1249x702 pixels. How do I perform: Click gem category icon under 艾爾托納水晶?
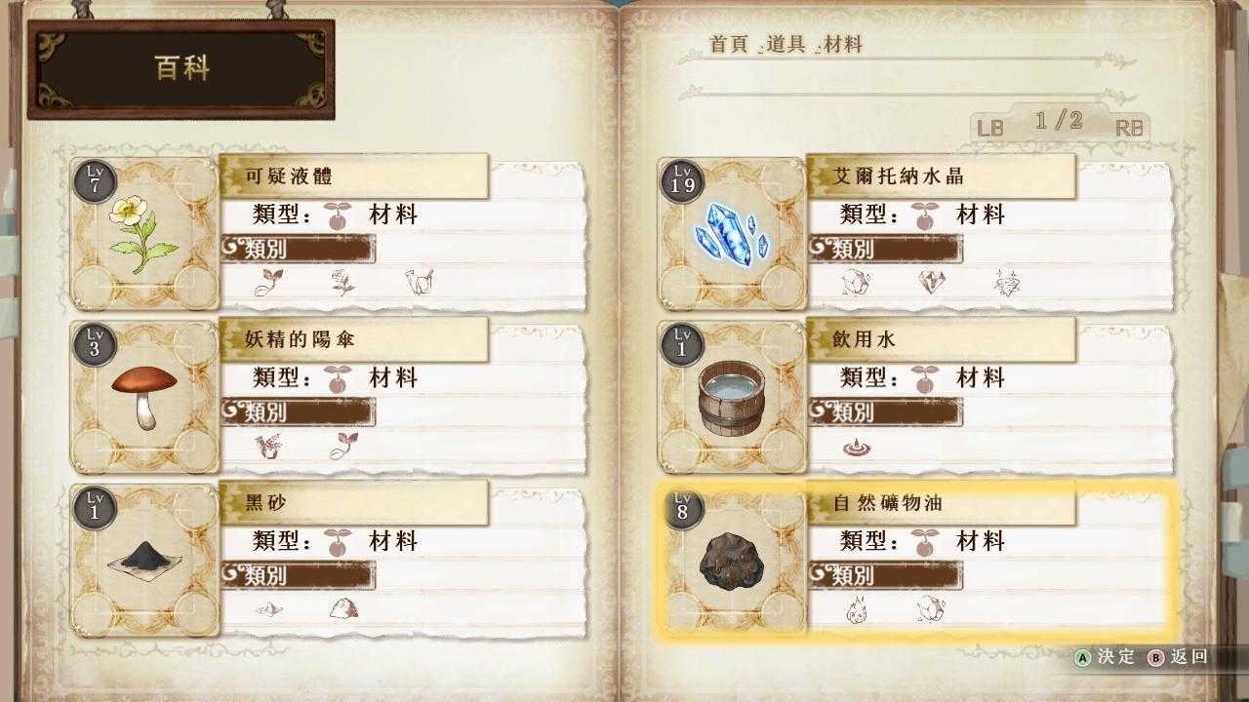pyautogui.click(x=932, y=283)
